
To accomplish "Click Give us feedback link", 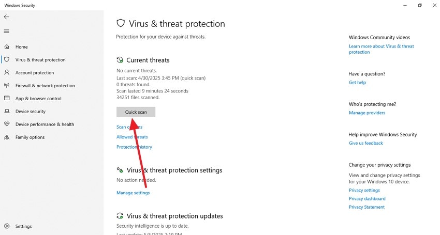I will click(366, 143).
